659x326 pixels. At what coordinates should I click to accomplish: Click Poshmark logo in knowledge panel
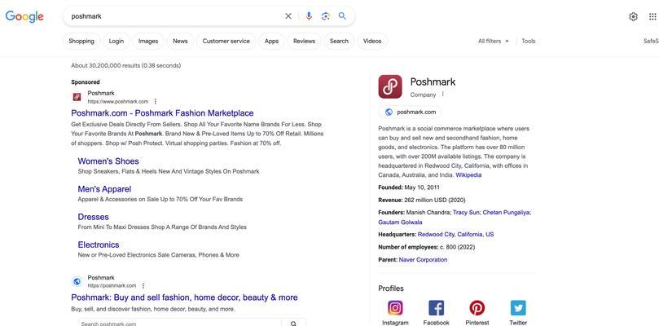390,86
